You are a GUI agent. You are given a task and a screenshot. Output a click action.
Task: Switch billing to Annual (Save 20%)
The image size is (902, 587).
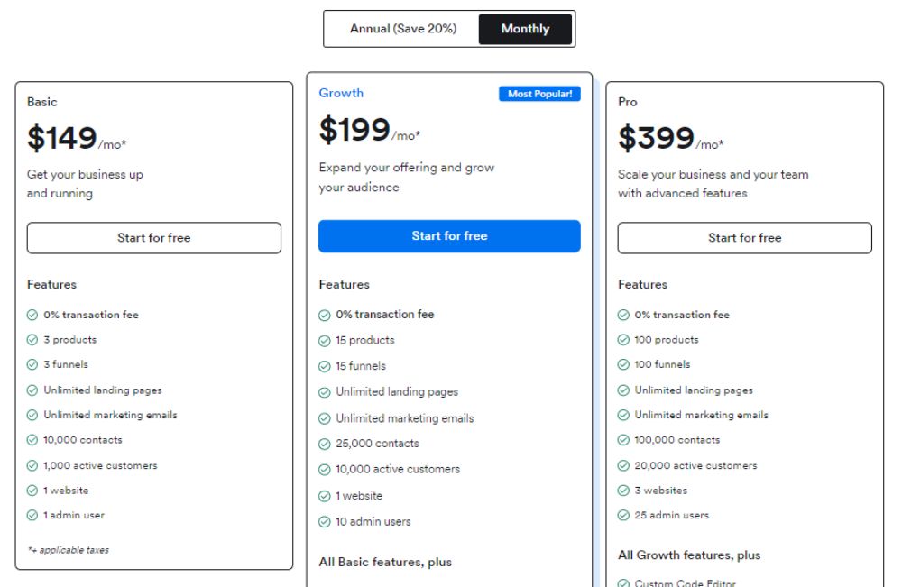pos(402,29)
